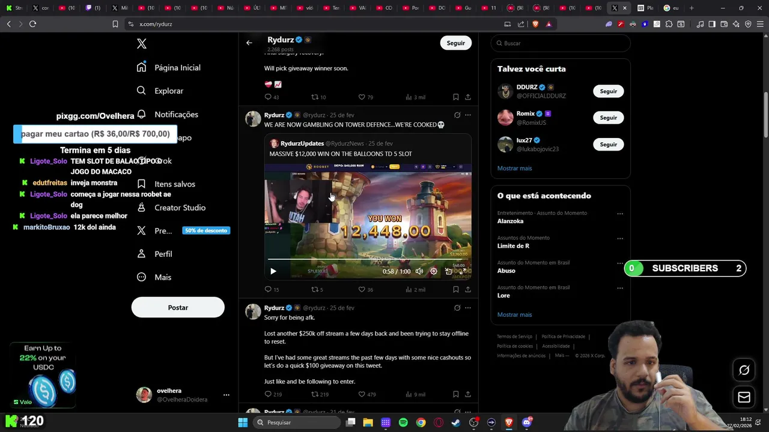
Task: Click the page vertical scrollbar
Action: [x=765, y=114]
